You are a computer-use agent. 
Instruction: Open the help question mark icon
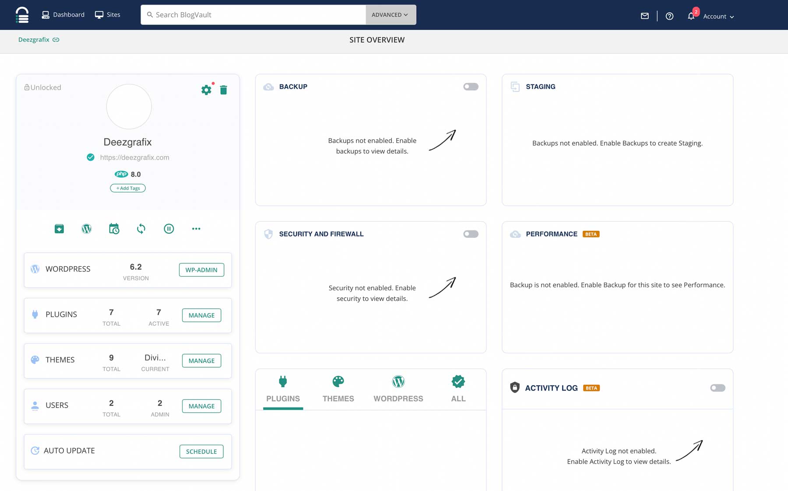coord(669,16)
